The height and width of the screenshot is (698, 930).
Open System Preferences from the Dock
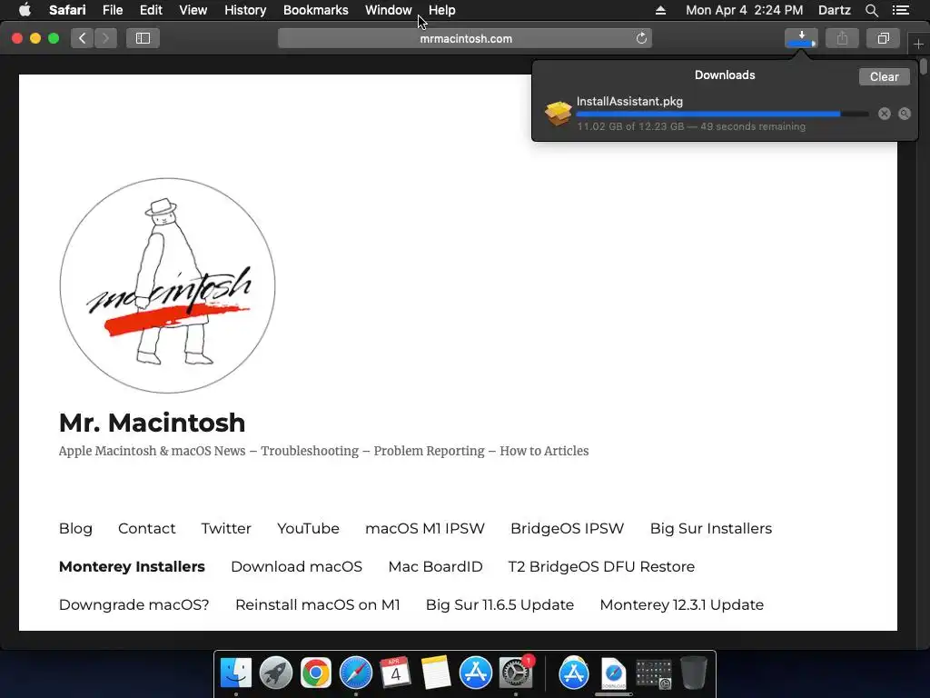pyautogui.click(x=516, y=673)
